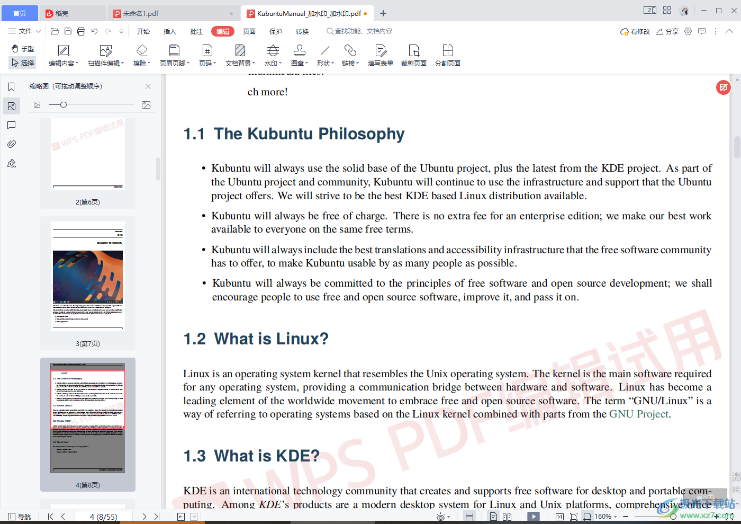Click the Watermark (水印) icon
Viewport: 741px width, 524px height.
click(273, 50)
